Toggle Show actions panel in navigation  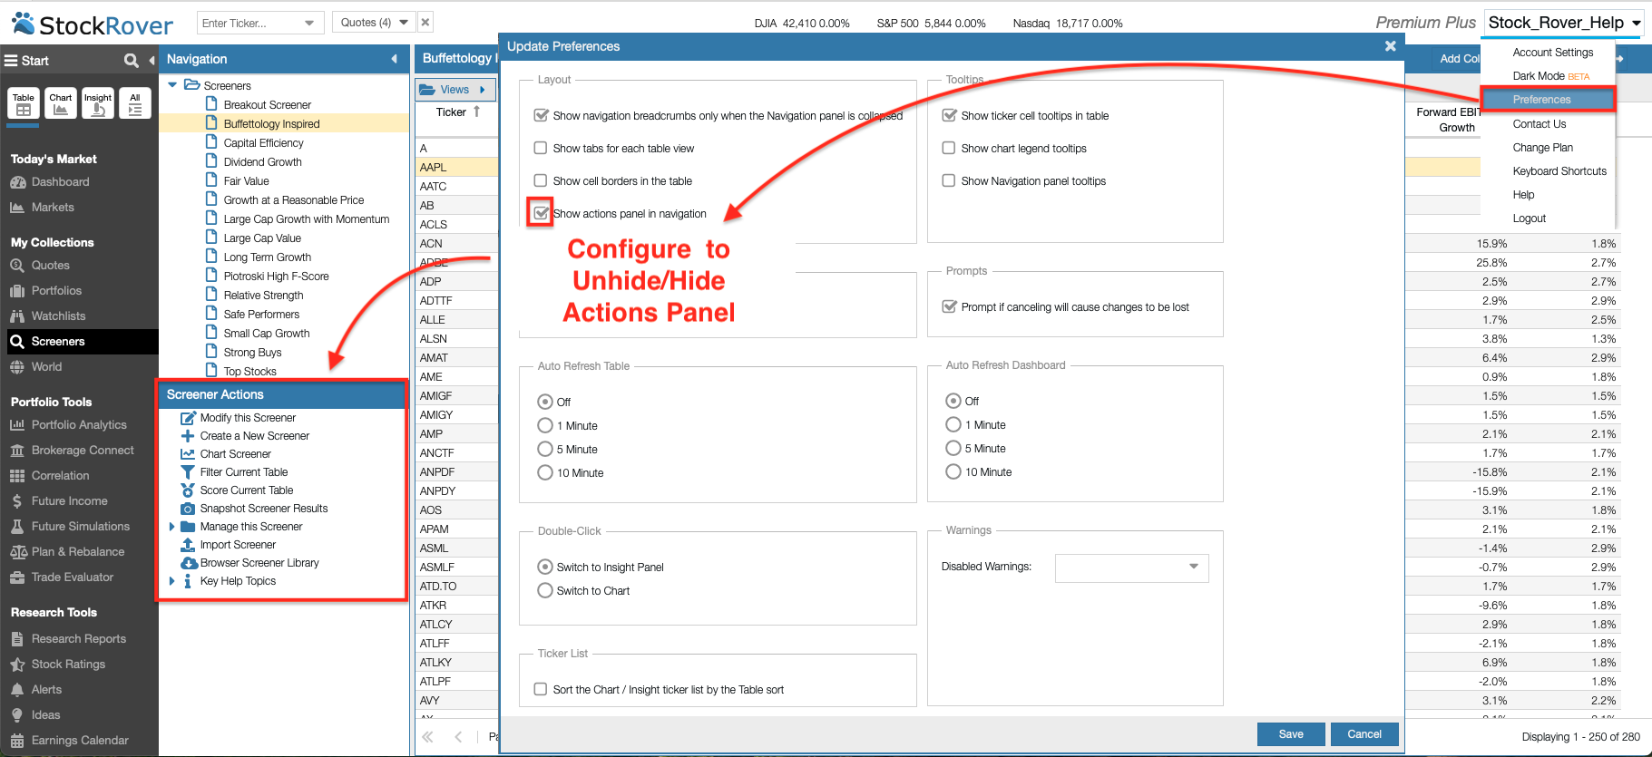point(542,213)
